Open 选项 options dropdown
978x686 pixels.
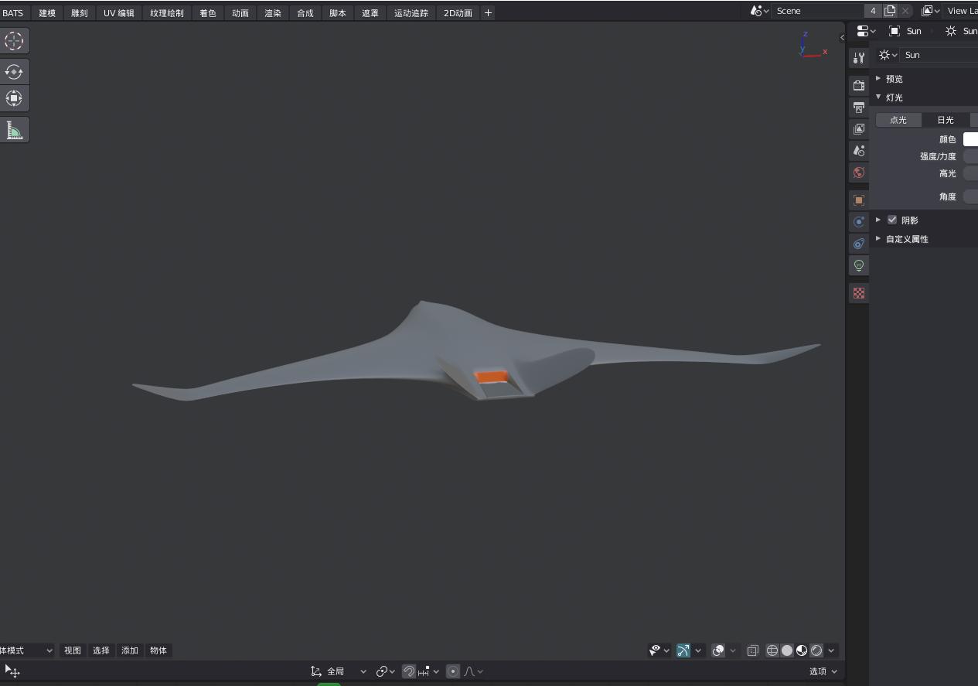pyautogui.click(x=823, y=671)
